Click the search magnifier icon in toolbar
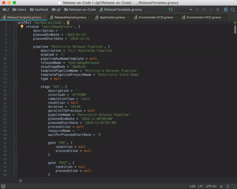The image size is (237, 189). tap(232, 9)
